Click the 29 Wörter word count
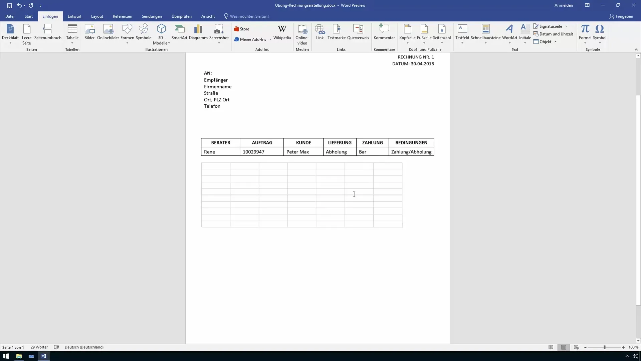Image resolution: width=641 pixels, height=361 pixels. coord(39,347)
